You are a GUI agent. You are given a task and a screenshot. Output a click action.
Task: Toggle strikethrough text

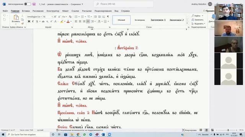click(43, 21)
